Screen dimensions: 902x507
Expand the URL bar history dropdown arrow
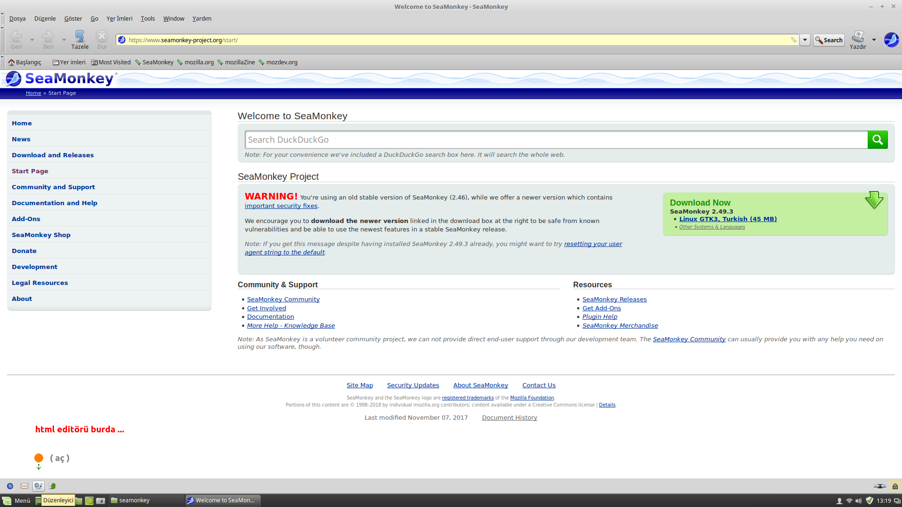[x=805, y=40]
